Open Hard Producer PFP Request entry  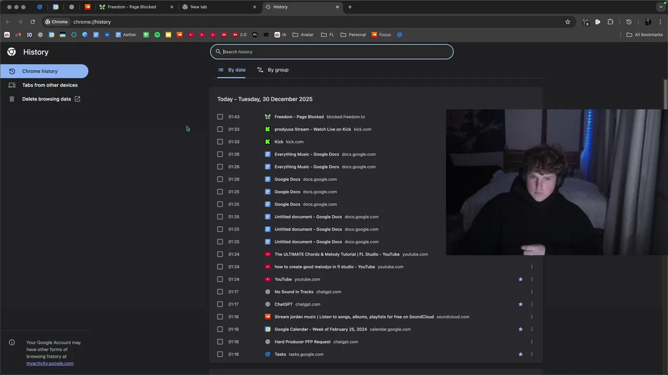(303, 342)
